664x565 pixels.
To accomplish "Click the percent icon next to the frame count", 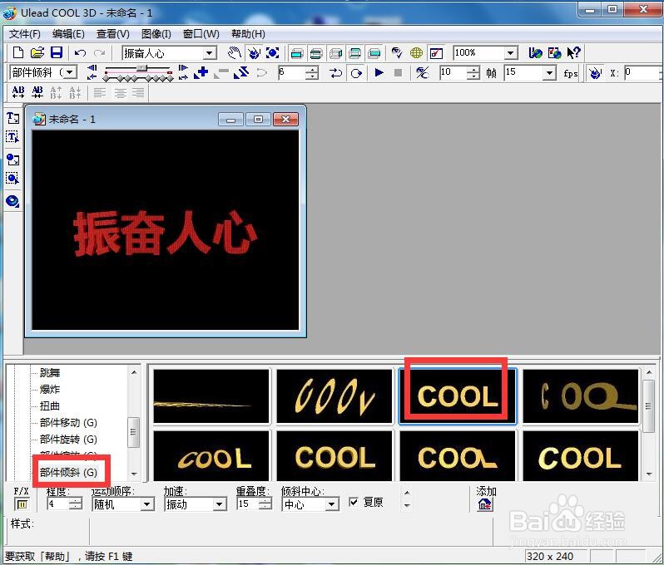I will coord(422,73).
